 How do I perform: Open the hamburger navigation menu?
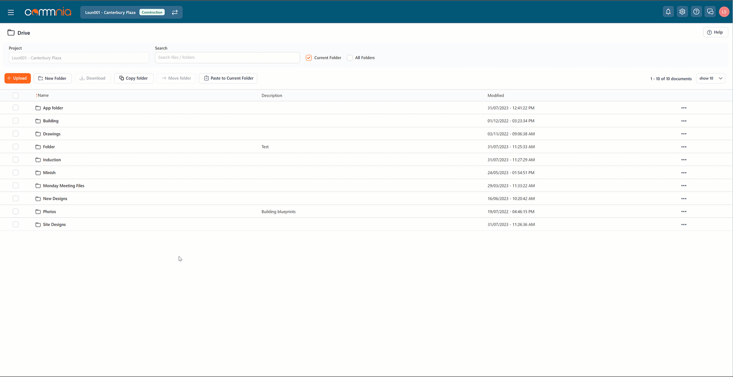click(x=11, y=12)
